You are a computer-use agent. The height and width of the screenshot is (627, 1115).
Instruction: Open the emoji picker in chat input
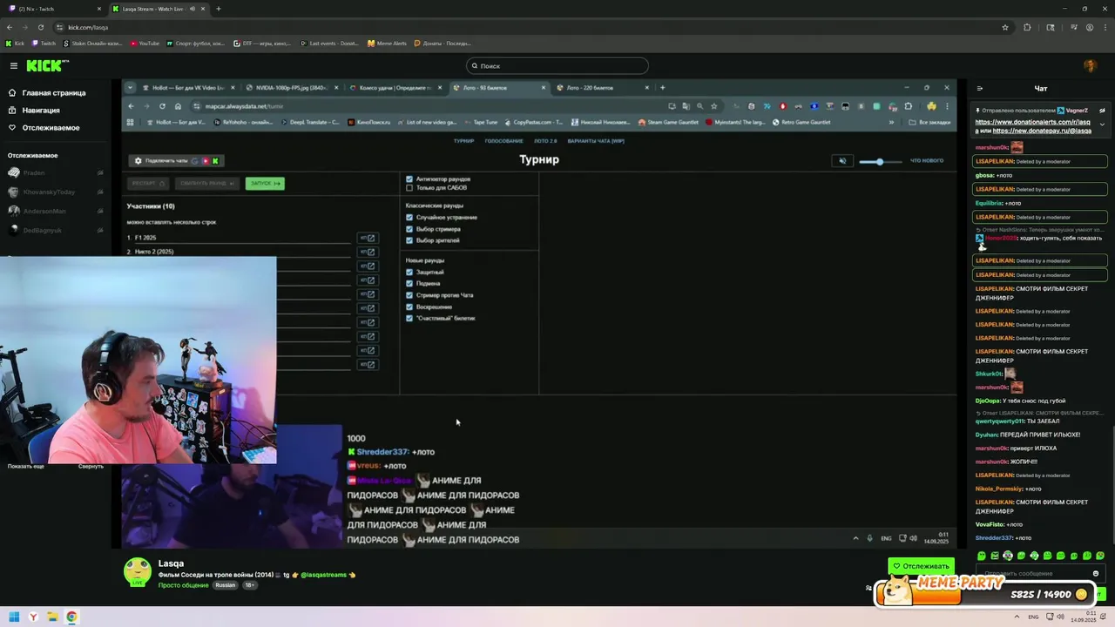[x=1096, y=573]
